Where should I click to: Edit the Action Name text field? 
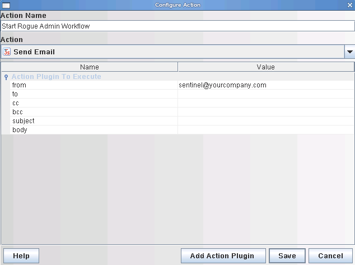[177, 26]
